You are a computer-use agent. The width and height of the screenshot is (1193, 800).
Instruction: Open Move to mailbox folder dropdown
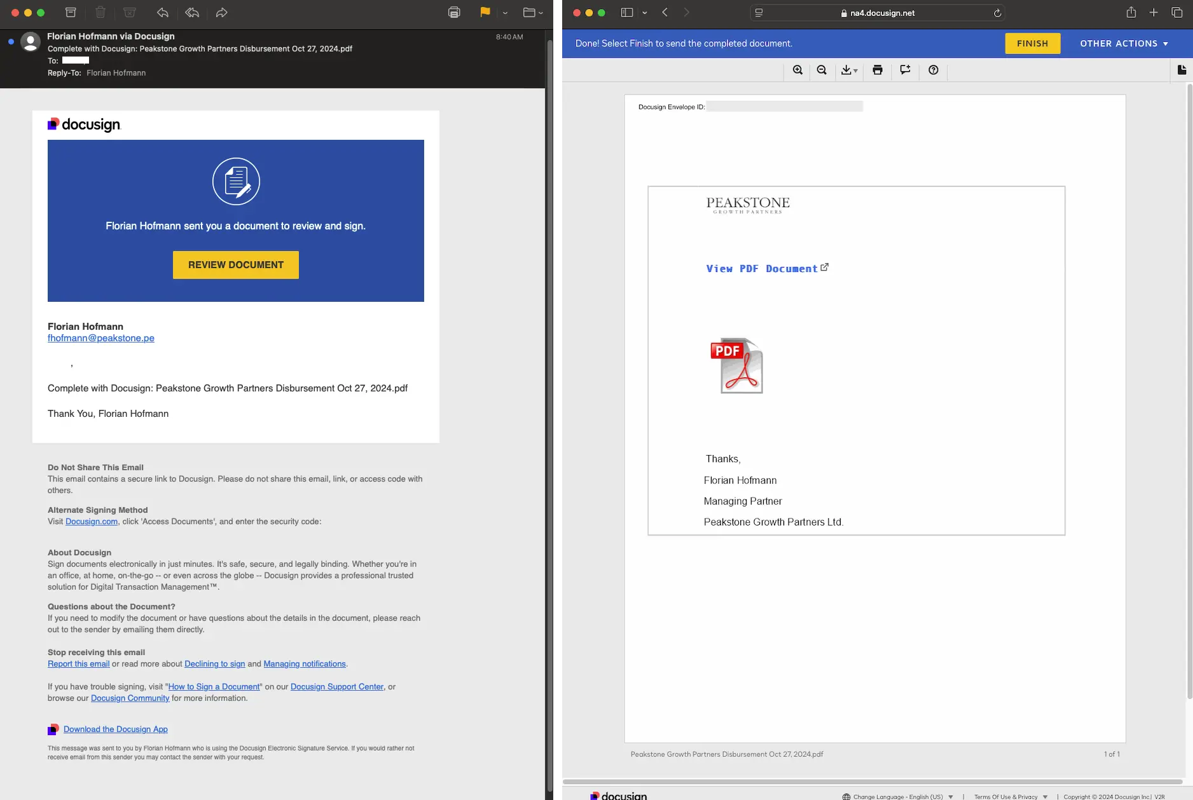click(532, 12)
